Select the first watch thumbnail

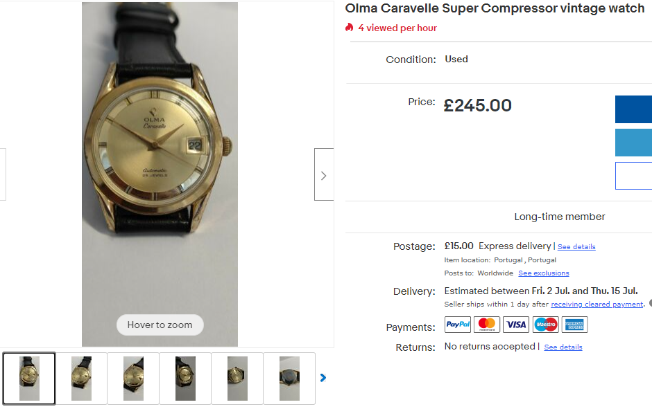pos(29,379)
